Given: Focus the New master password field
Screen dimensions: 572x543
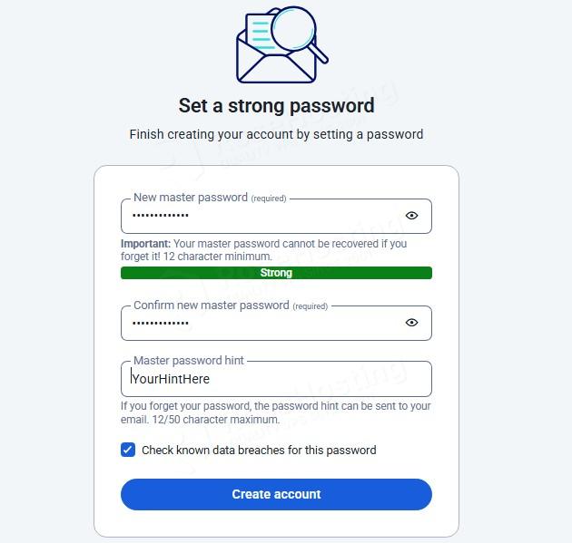Looking at the screenshot, I should 263,217.
